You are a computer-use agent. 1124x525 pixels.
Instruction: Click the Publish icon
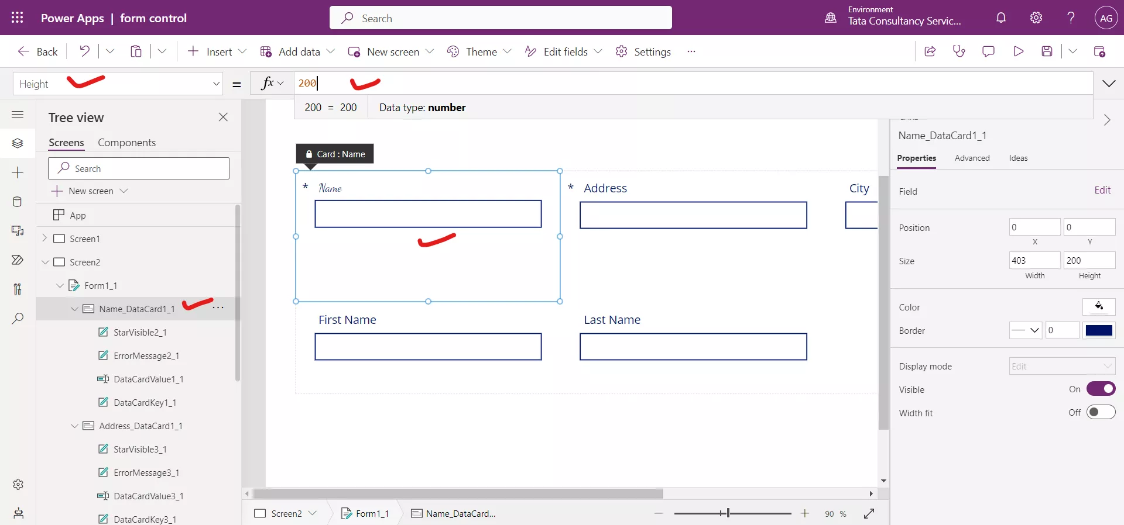(x=1099, y=51)
